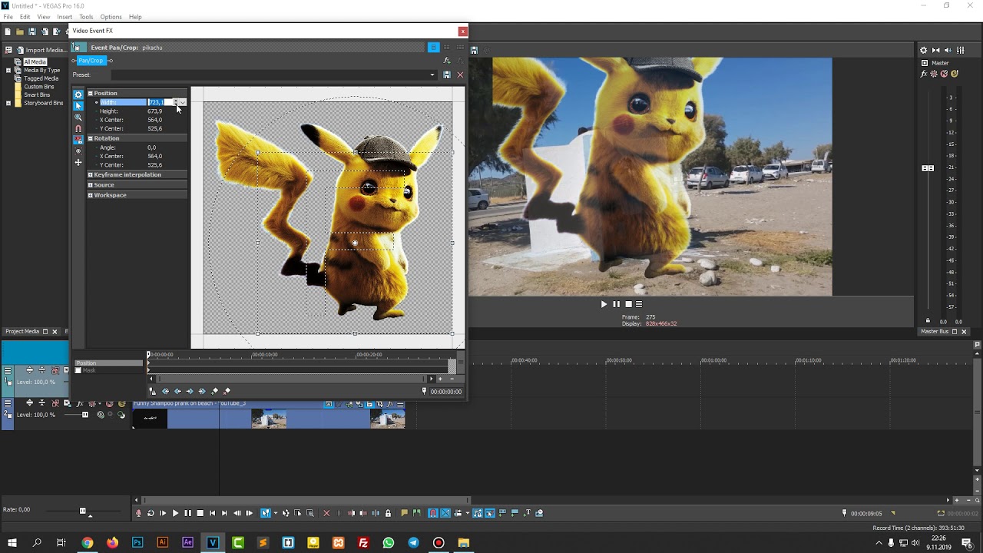Go to the next keyframe
Screen dimensions: 983x553
tap(190, 392)
